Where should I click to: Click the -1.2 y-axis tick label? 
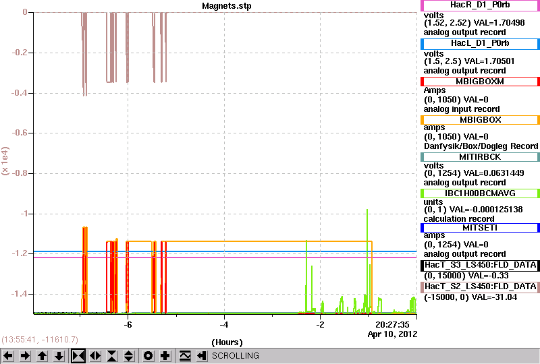point(20,253)
